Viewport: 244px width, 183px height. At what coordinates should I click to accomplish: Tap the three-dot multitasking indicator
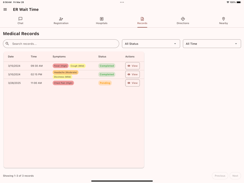(x=122, y=2)
